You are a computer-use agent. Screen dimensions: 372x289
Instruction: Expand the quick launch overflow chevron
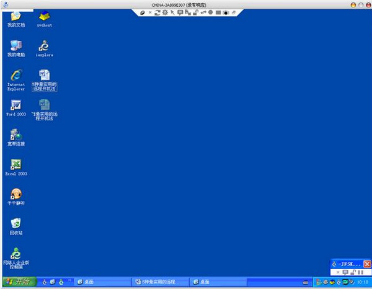69,280
